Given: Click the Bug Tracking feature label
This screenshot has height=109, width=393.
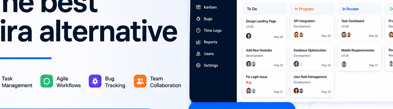Looking at the screenshot, I should pyautogui.click(x=115, y=82).
